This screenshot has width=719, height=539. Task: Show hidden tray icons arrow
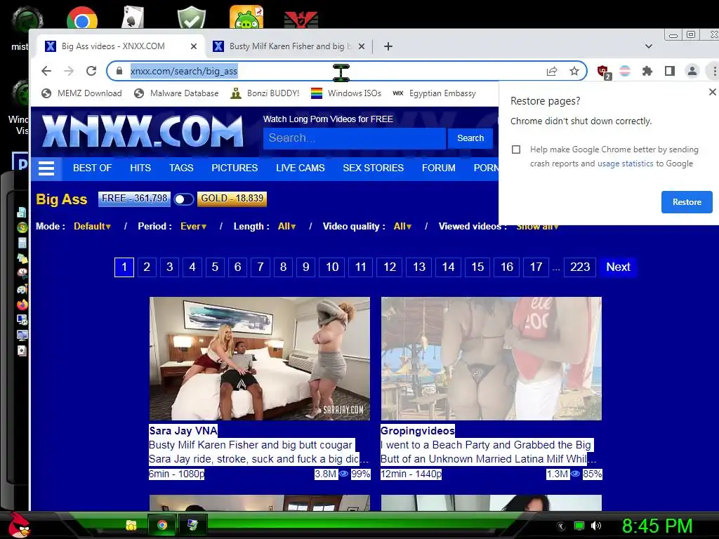point(561,526)
